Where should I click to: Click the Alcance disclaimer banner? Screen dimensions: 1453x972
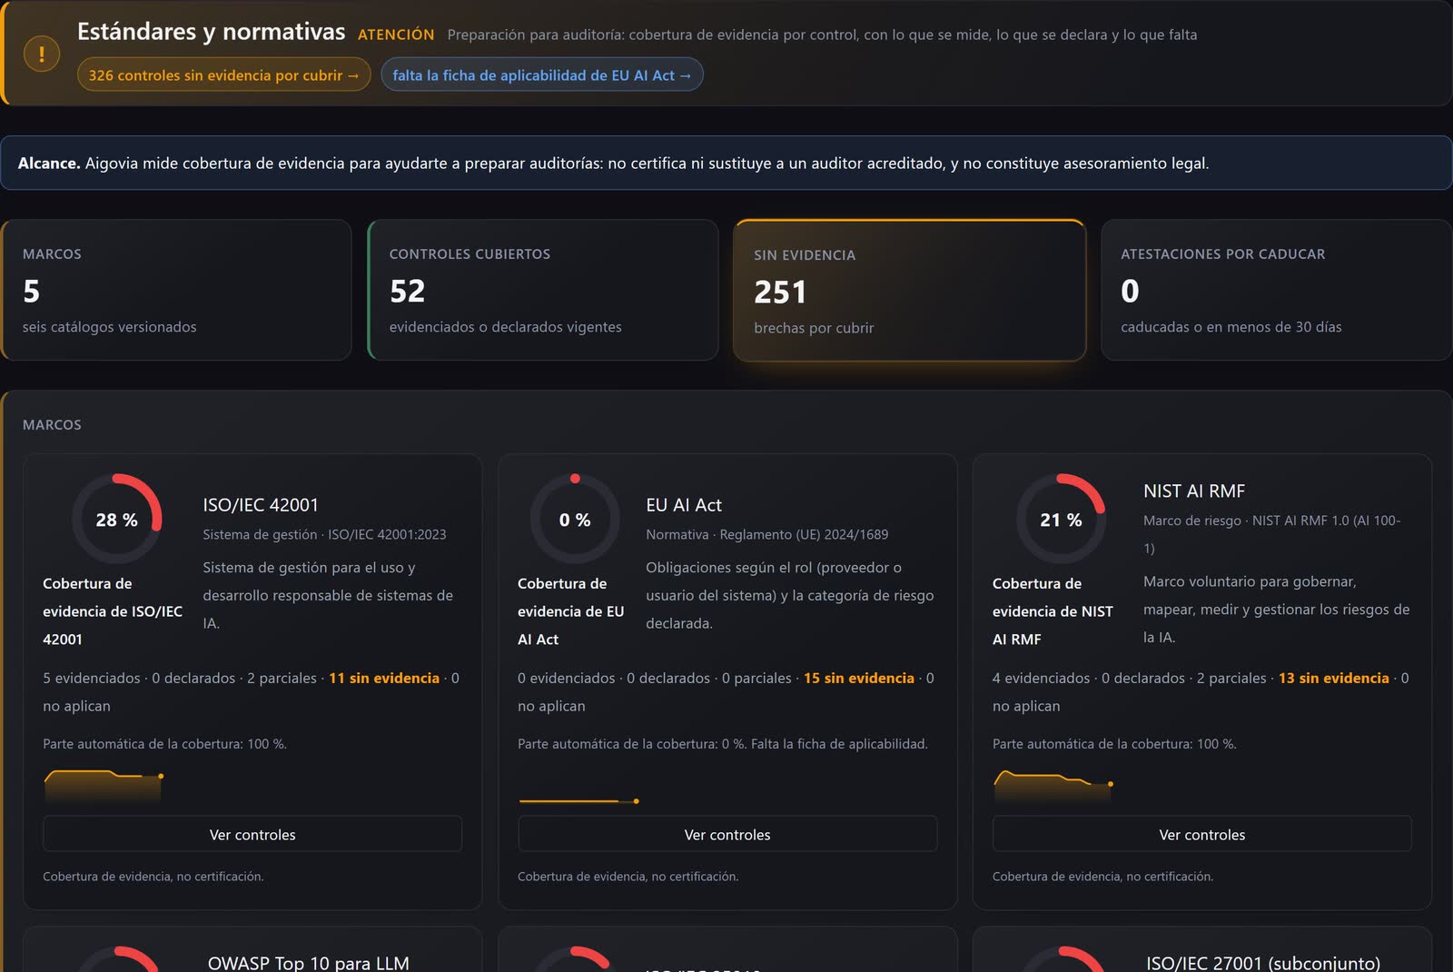726,163
